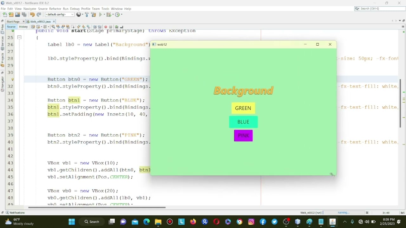Click the Open Project toolbar icon
The image size is (406, 228).
click(x=17, y=15)
